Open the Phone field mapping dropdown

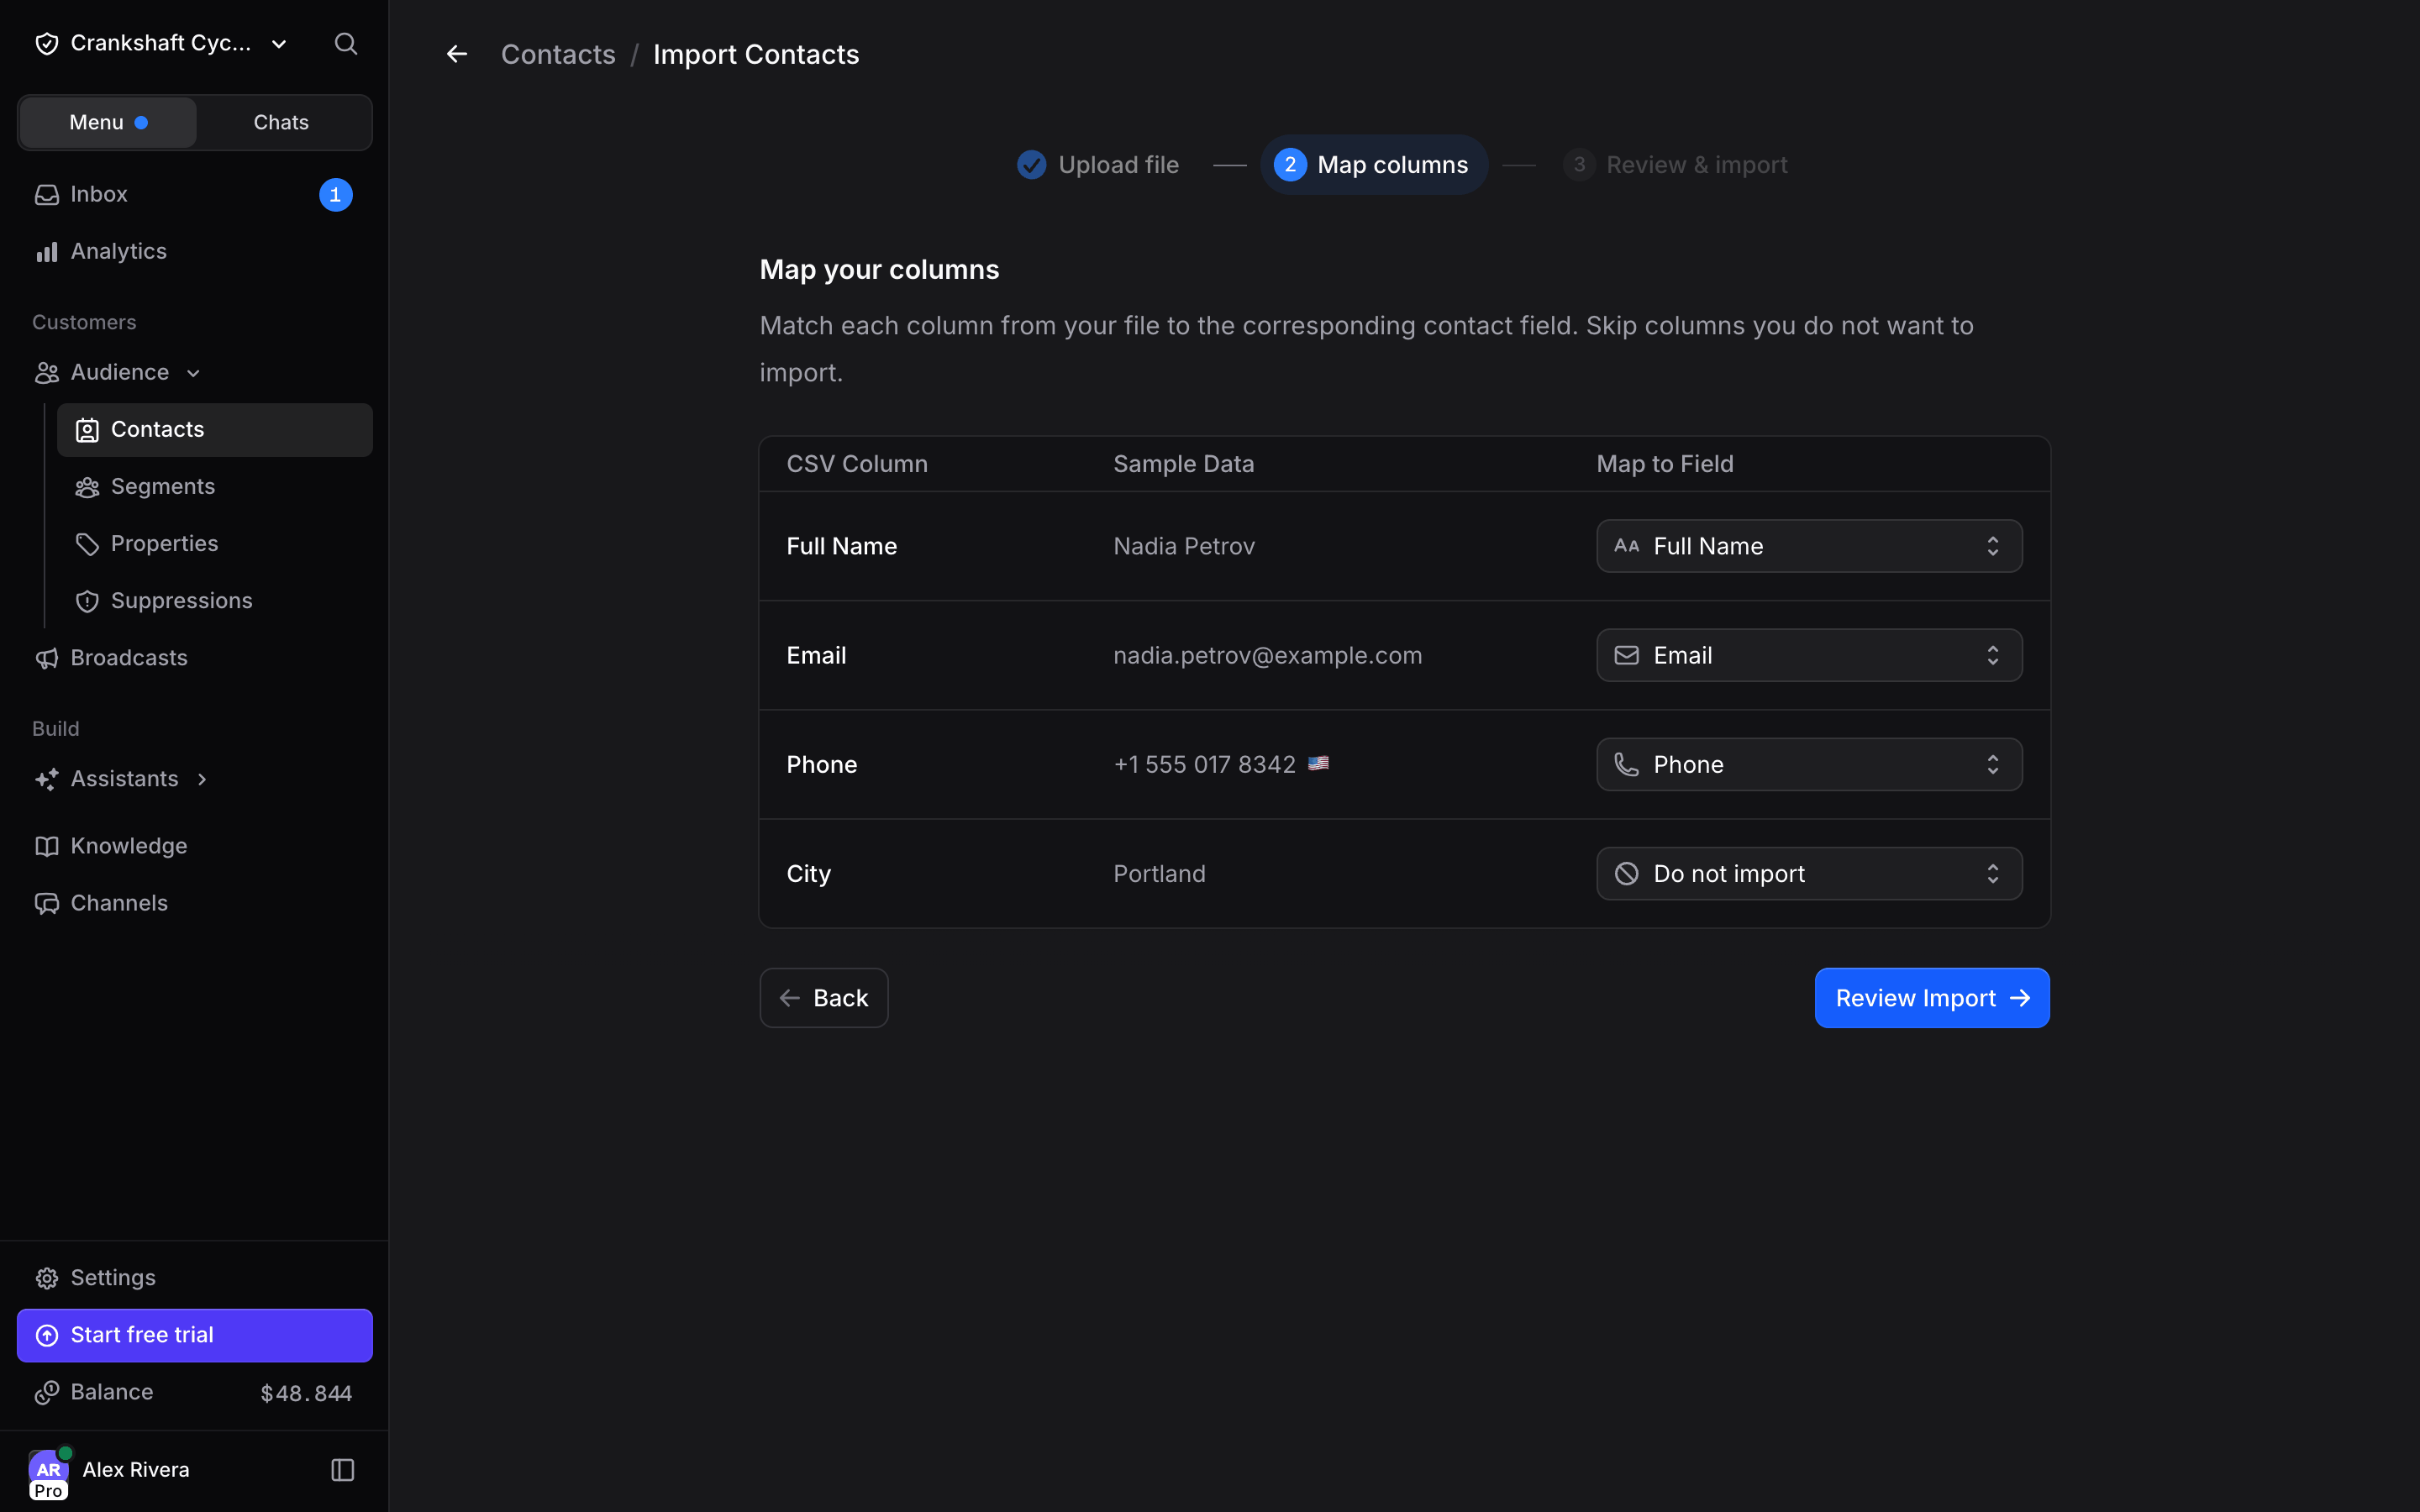(x=1808, y=764)
